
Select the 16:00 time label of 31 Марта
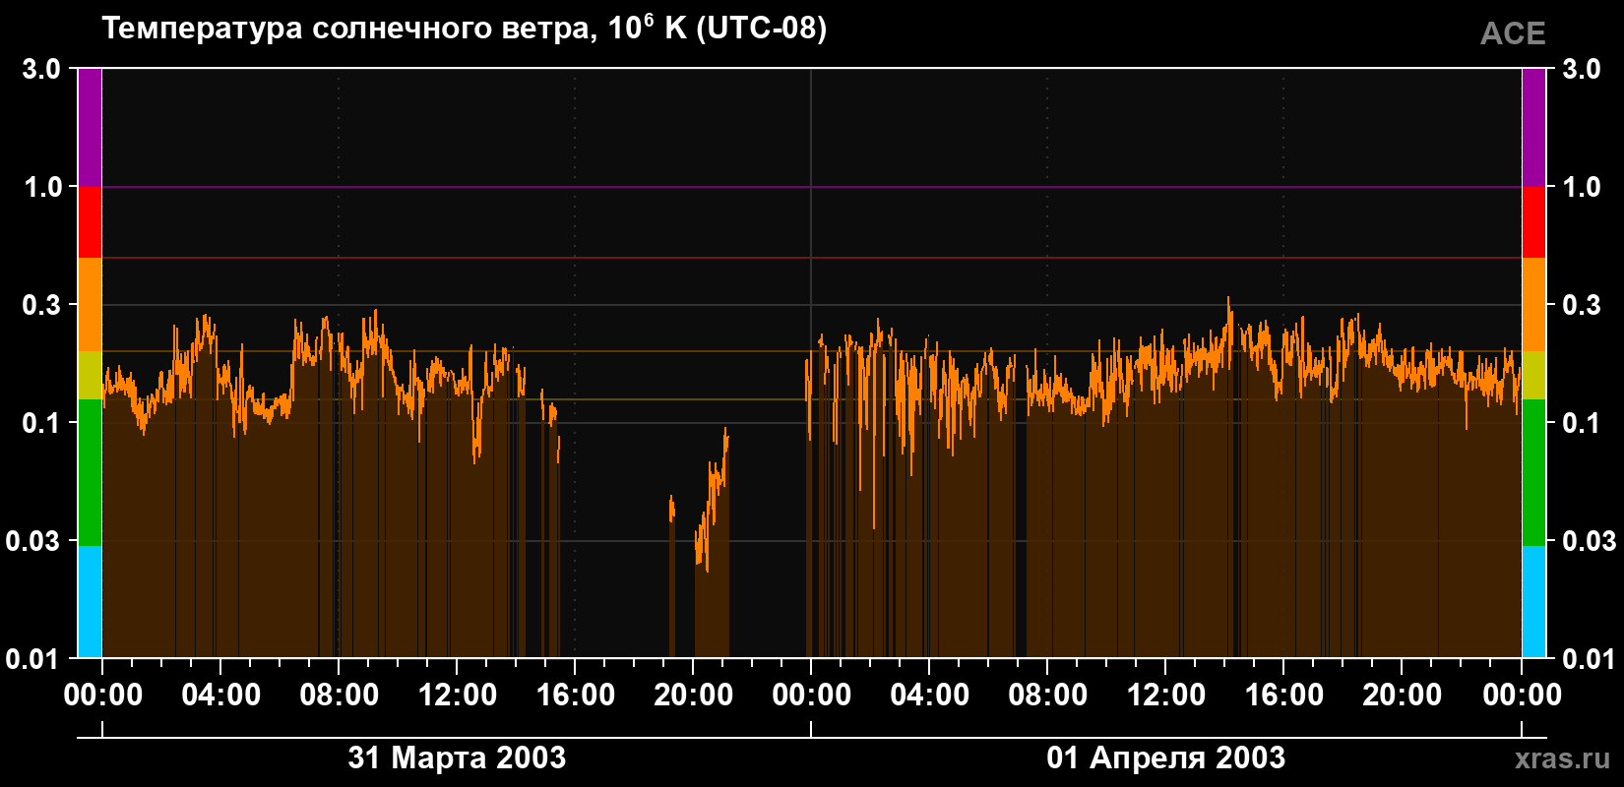[x=575, y=696]
